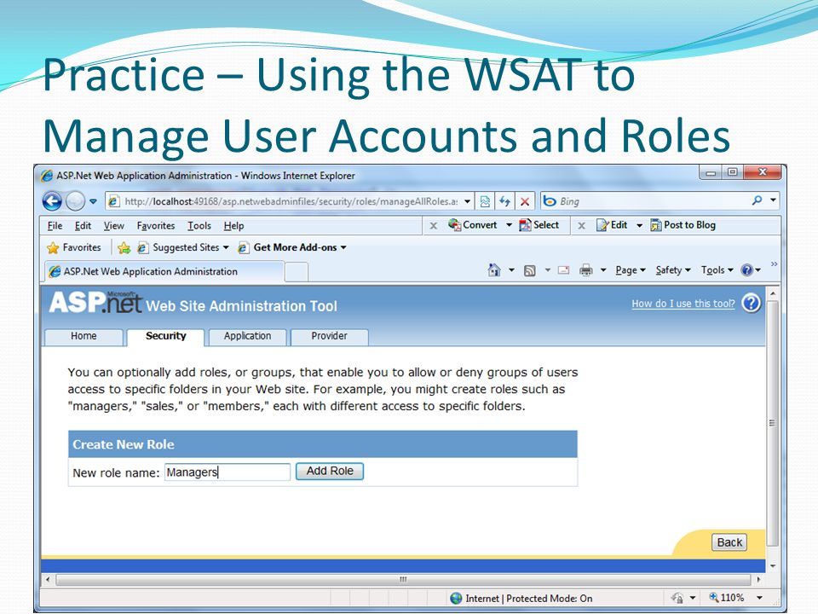Image resolution: width=818 pixels, height=614 pixels.
Task: Click the browser Back arrow button
Action: (52, 201)
